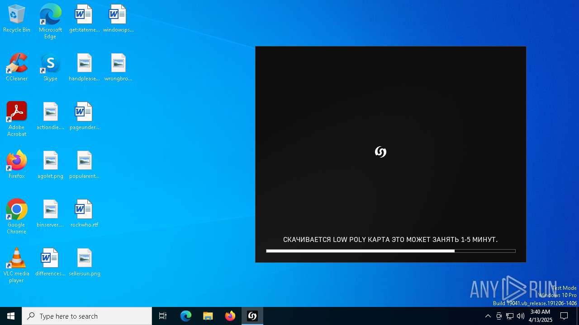Open Google Chrome desktop shortcut
Screen dimensions: 579x325
(x=17, y=217)
